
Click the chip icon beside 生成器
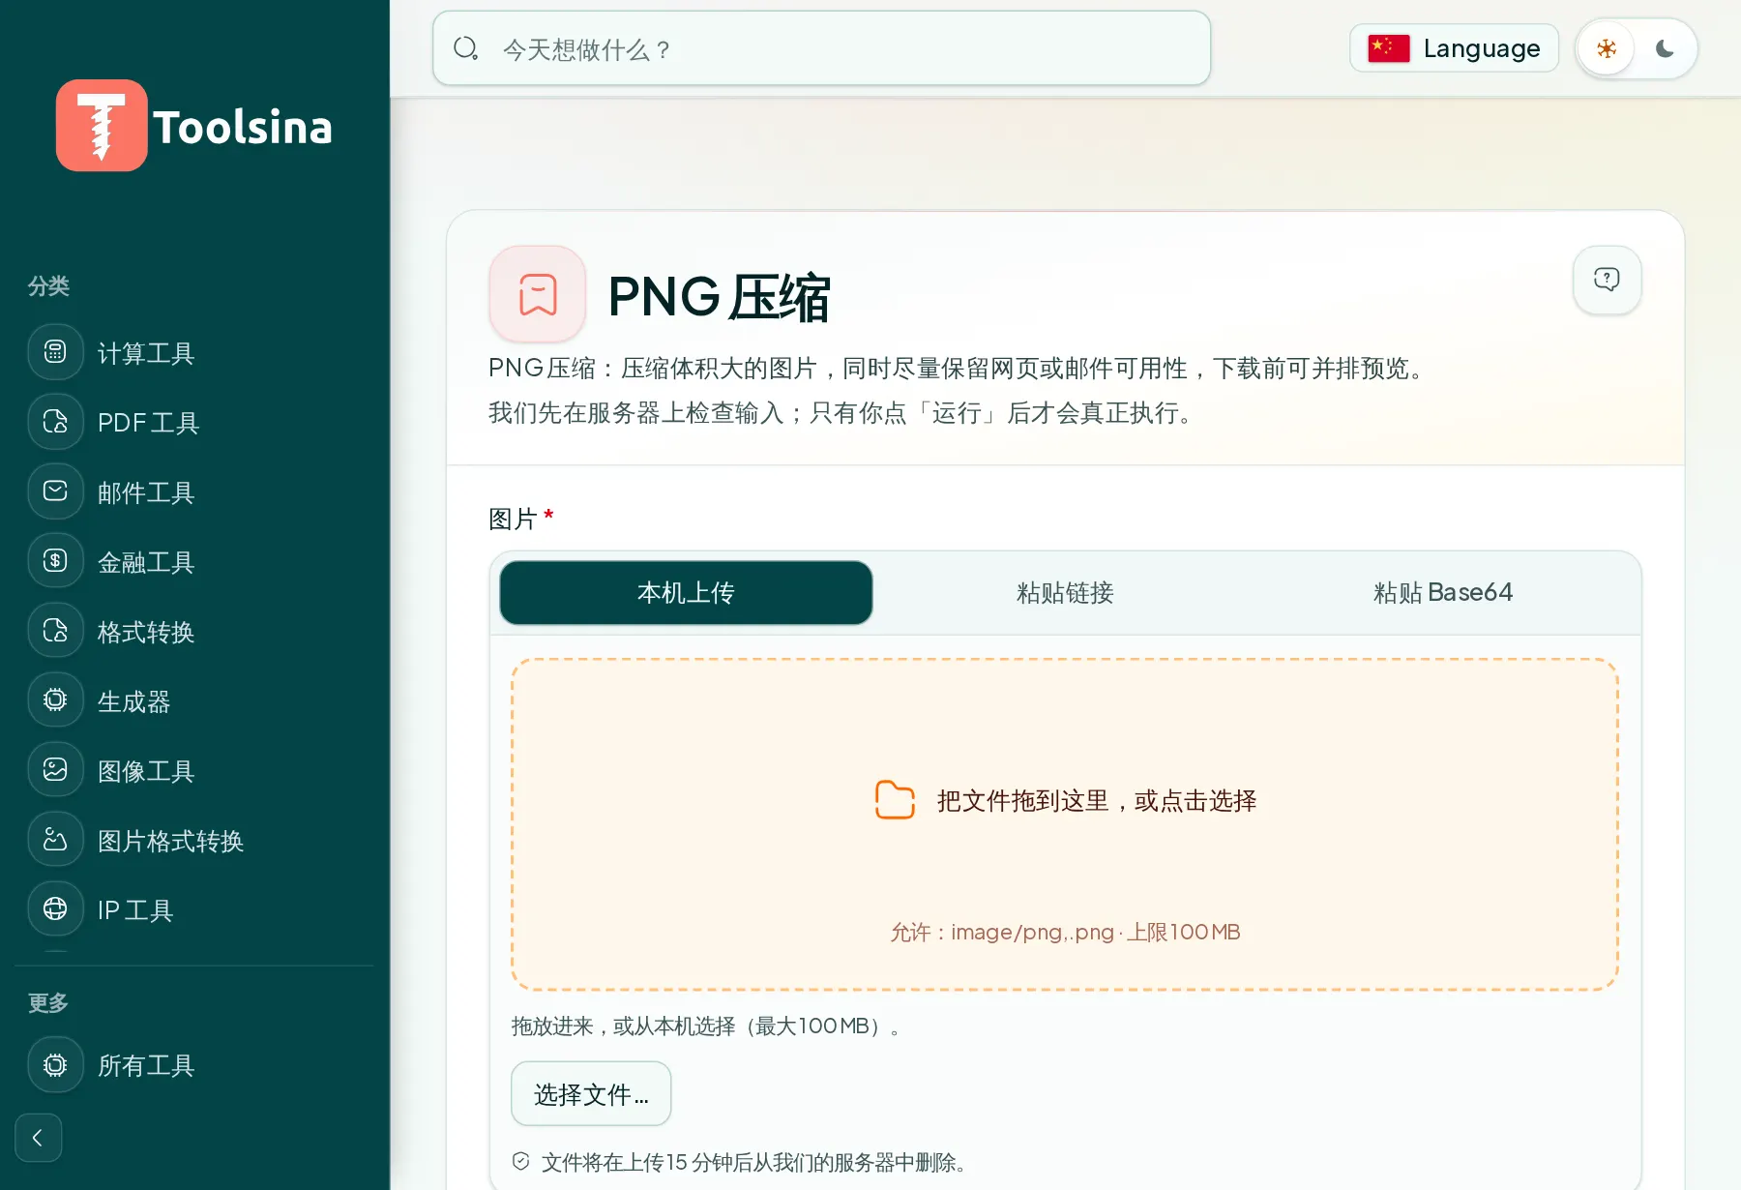click(55, 700)
